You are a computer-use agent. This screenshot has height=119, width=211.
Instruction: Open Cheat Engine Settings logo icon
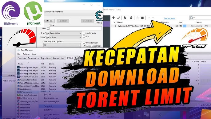[99, 15]
